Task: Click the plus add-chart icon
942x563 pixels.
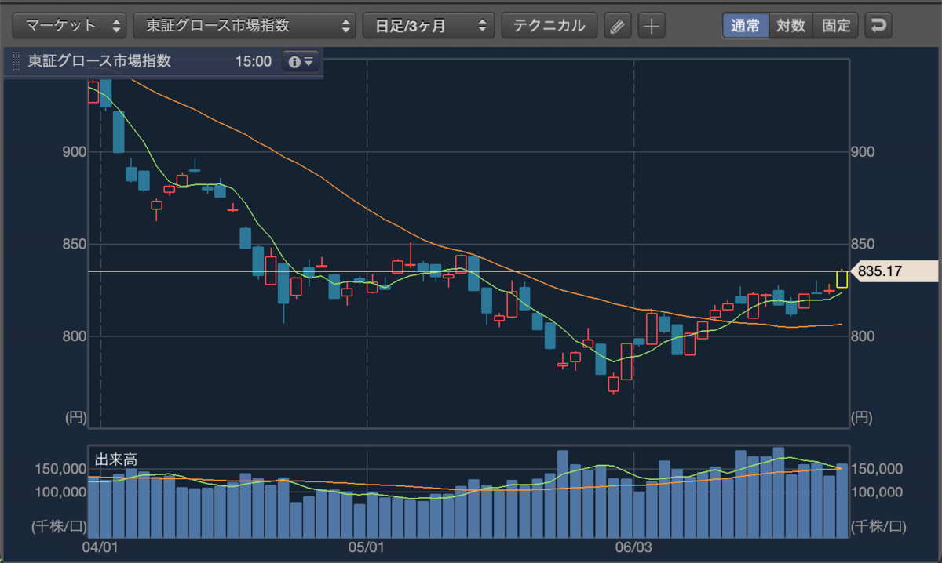Action: tap(651, 25)
